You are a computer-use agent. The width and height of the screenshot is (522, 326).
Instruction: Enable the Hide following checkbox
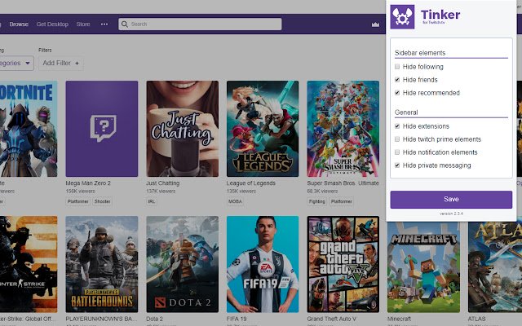pyautogui.click(x=397, y=67)
